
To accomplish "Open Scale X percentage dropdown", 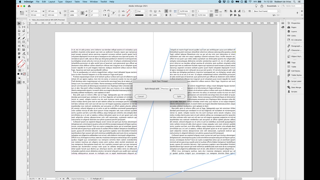I will pos(78,11).
